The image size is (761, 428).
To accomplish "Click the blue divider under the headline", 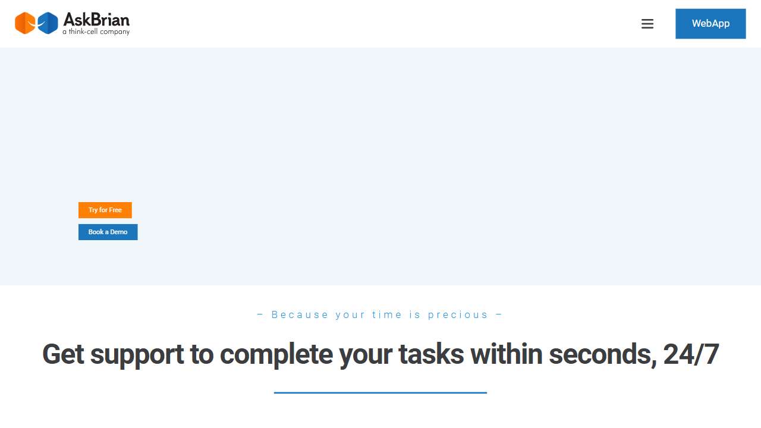I will pyautogui.click(x=380, y=392).
